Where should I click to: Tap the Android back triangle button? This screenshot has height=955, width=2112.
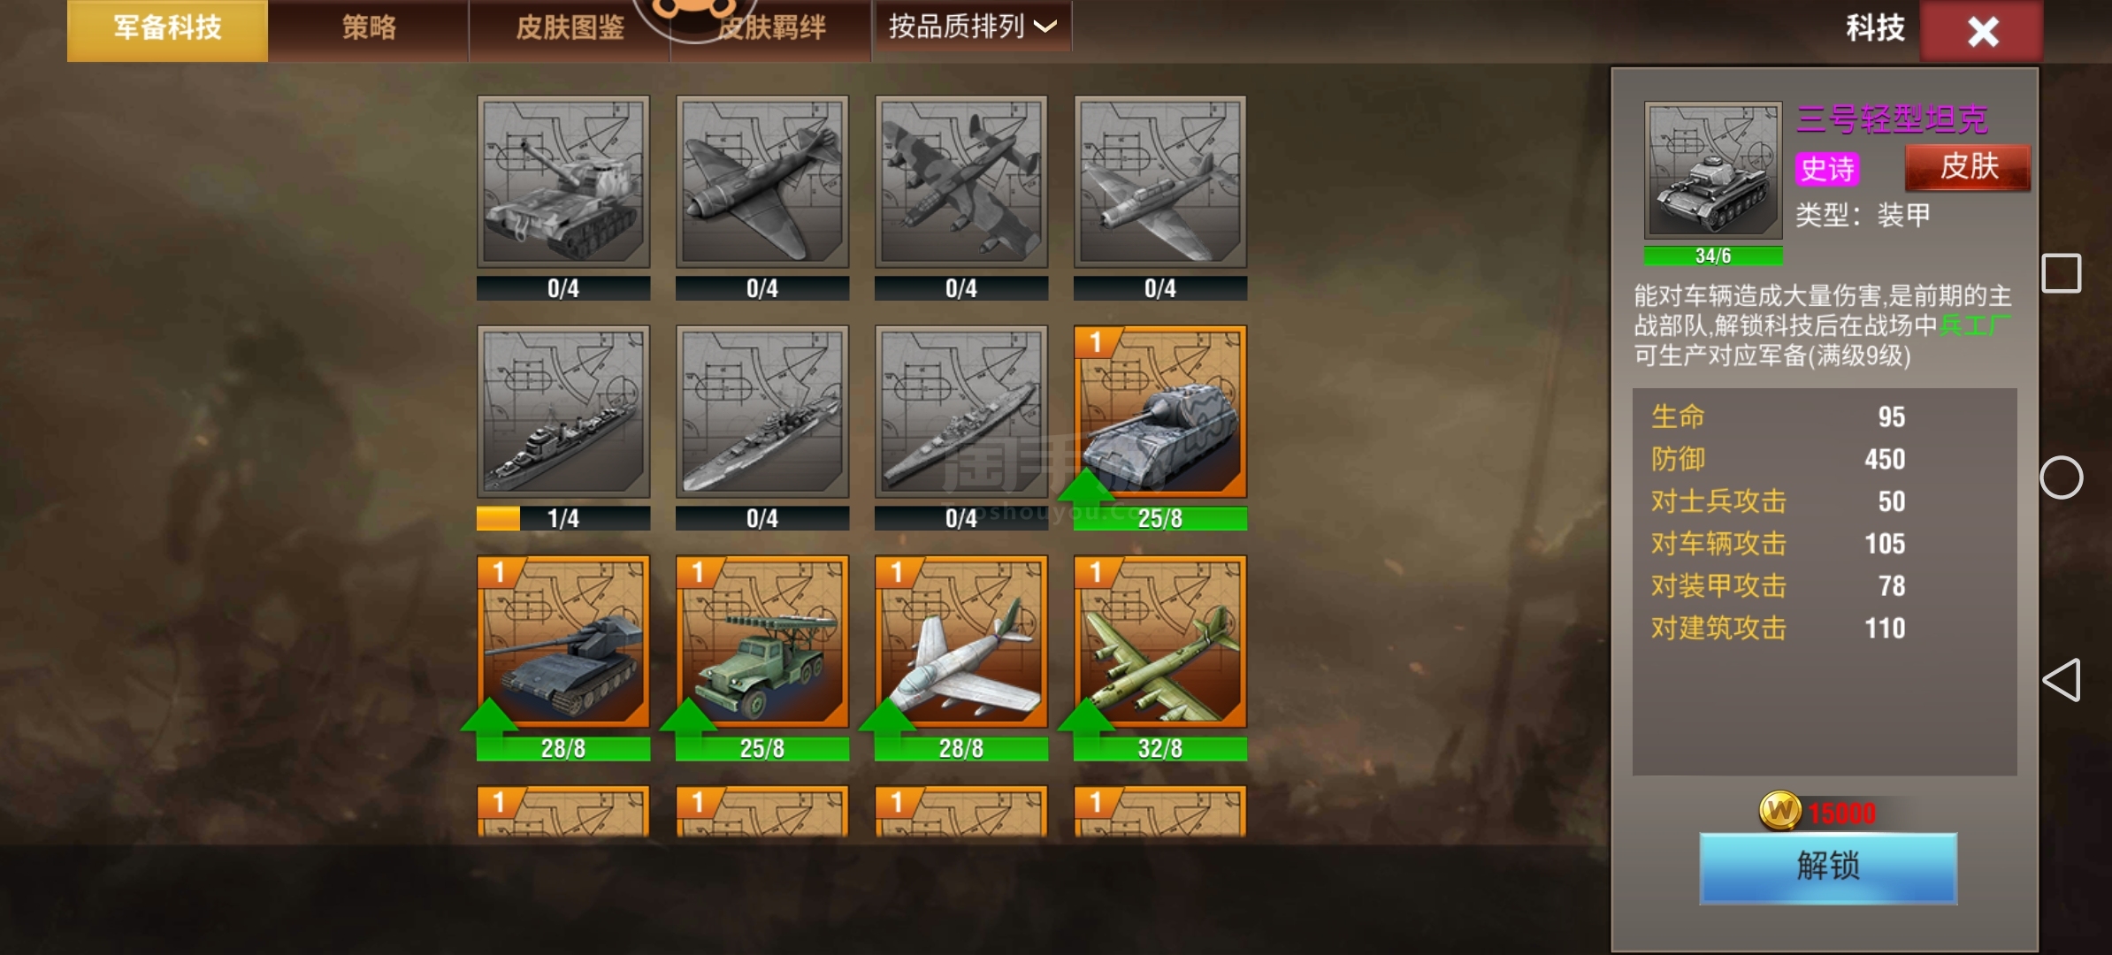(x=2062, y=680)
